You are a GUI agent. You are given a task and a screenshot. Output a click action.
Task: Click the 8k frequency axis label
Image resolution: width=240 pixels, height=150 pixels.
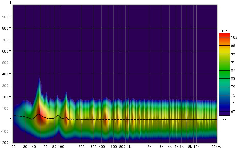(x=190, y=147)
